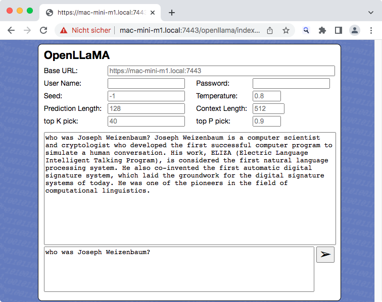Viewport: 382px width, 302px height.
Task: Click the Password input field
Action: (291, 83)
